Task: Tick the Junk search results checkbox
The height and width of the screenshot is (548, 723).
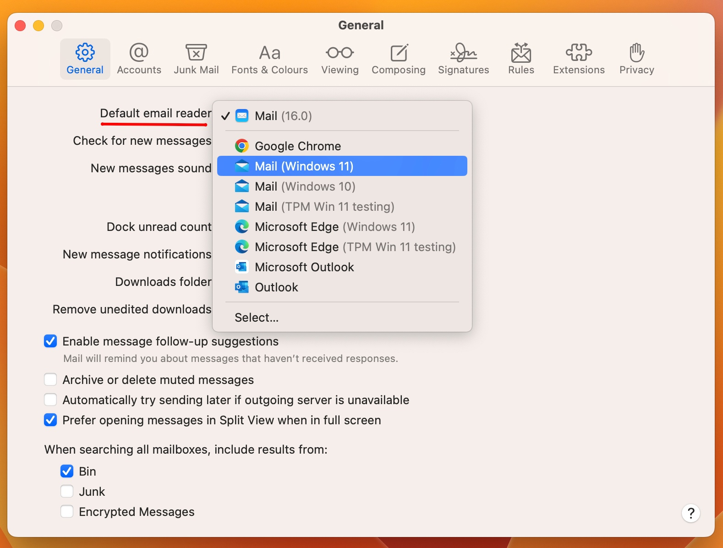Action: [x=67, y=492]
